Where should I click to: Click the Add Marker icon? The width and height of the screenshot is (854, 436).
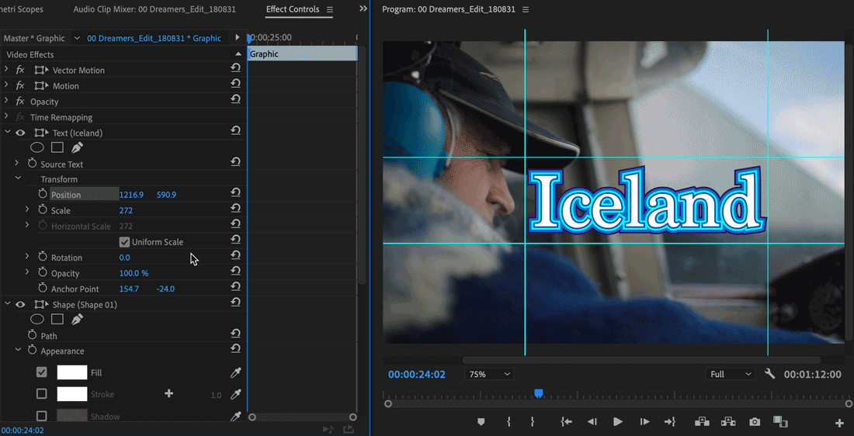tap(481, 421)
